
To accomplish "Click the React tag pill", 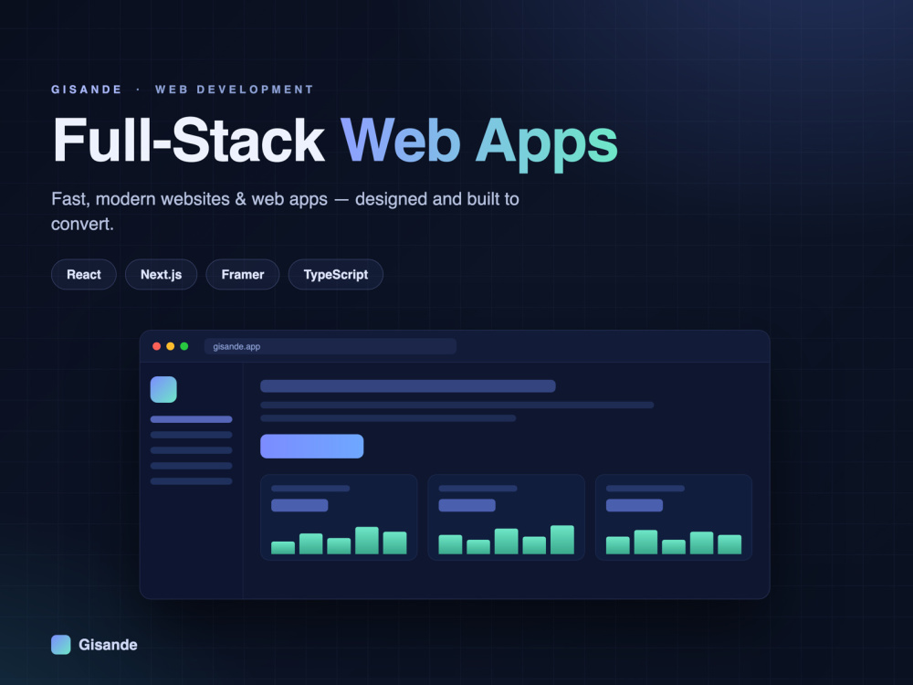I will coord(84,274).
